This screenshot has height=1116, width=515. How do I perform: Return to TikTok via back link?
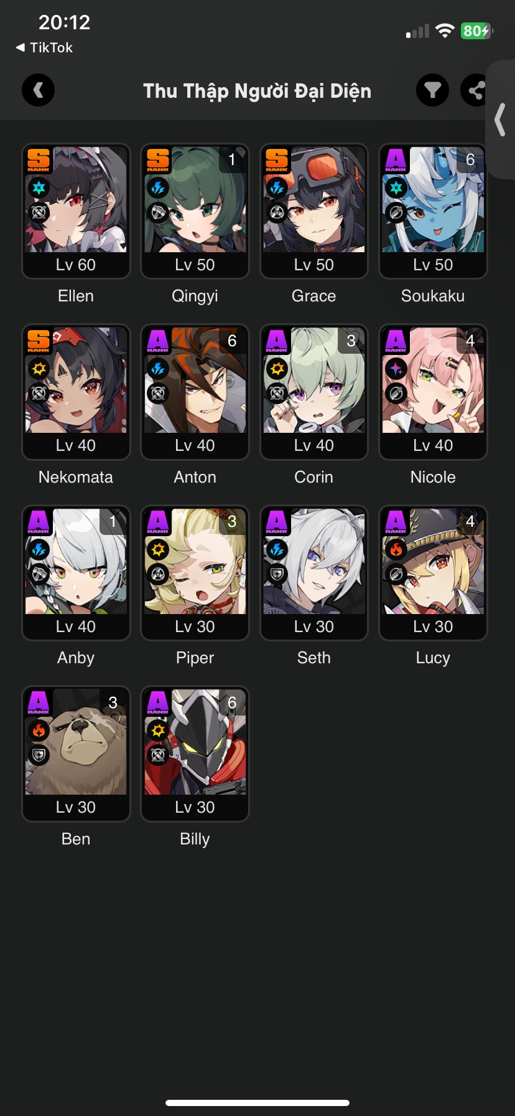pos(44,47)
